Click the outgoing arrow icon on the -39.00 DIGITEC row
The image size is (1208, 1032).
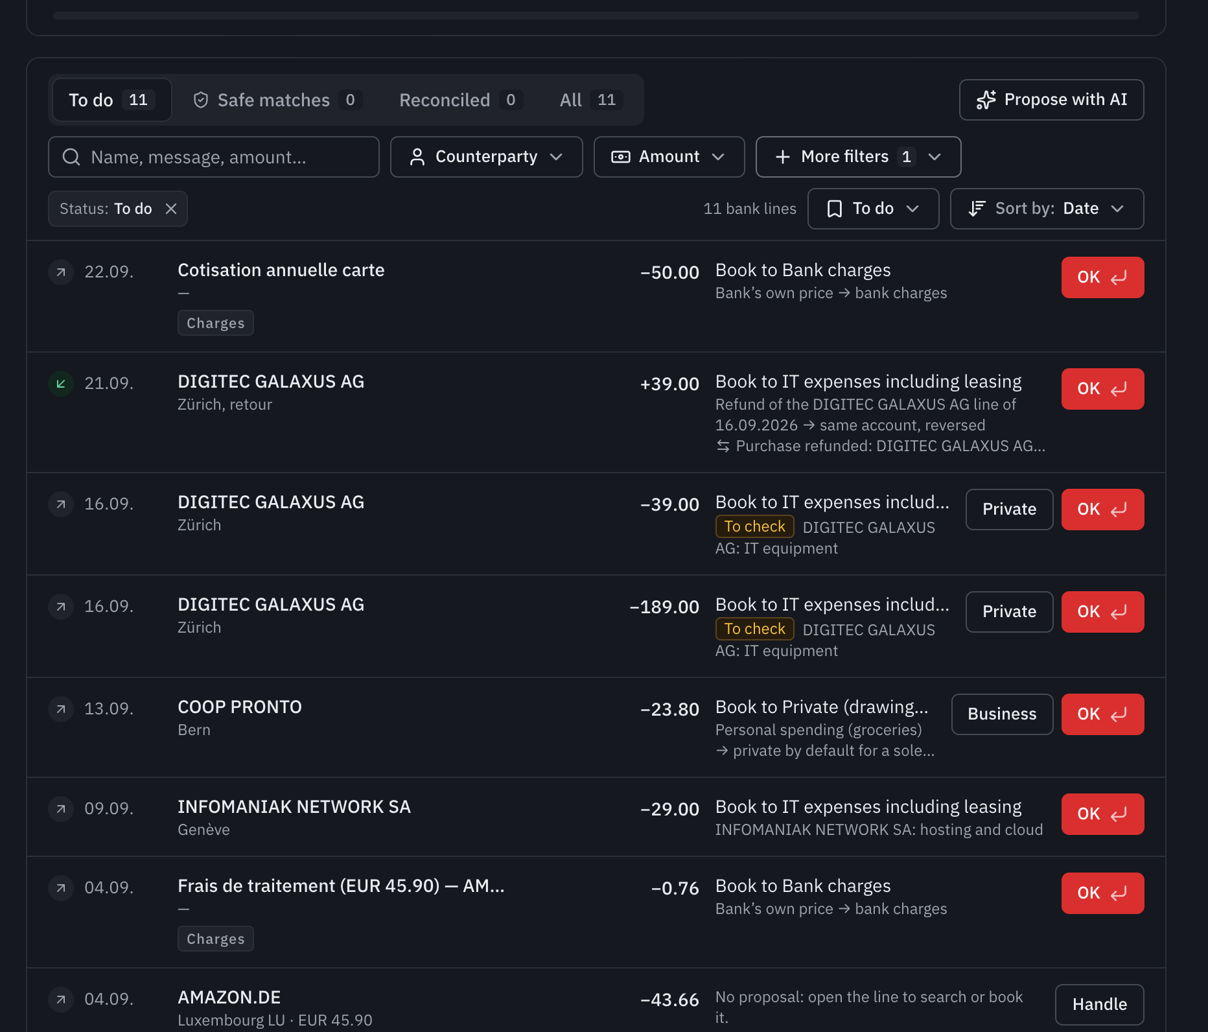pos(61,504)
